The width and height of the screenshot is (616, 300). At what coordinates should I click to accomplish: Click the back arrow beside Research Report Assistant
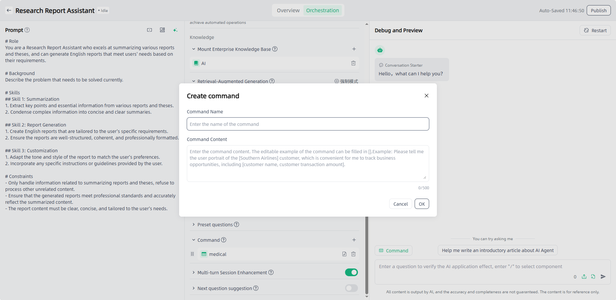[9, 10]
